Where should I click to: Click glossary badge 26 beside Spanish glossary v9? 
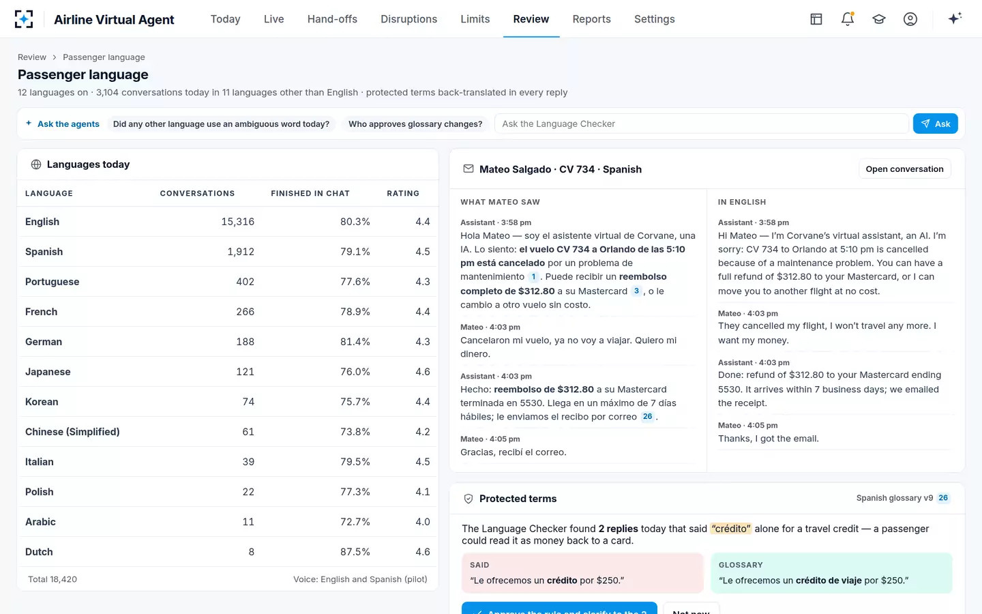(943, 498)
